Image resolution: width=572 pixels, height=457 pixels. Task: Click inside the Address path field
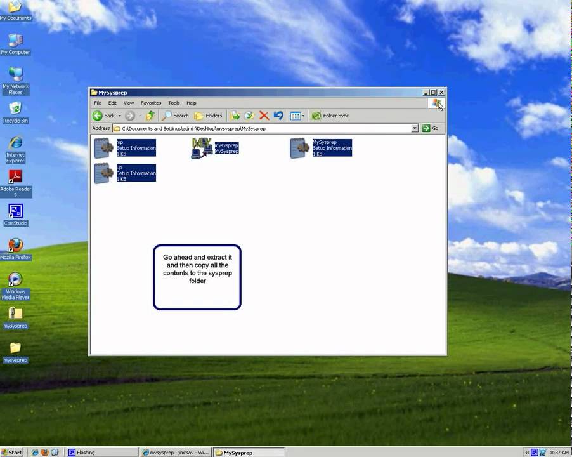click(x=263, y=128)
